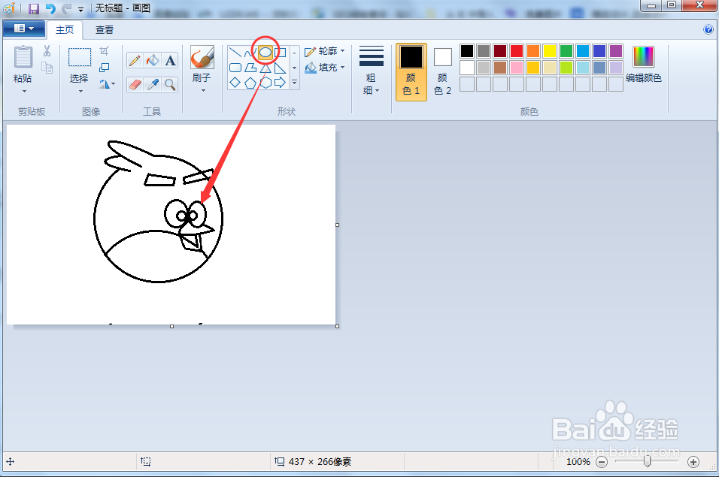Switch to the Home (主页) tab
Viewport: 719px width, 477px height.
click(x=65, y=30)
